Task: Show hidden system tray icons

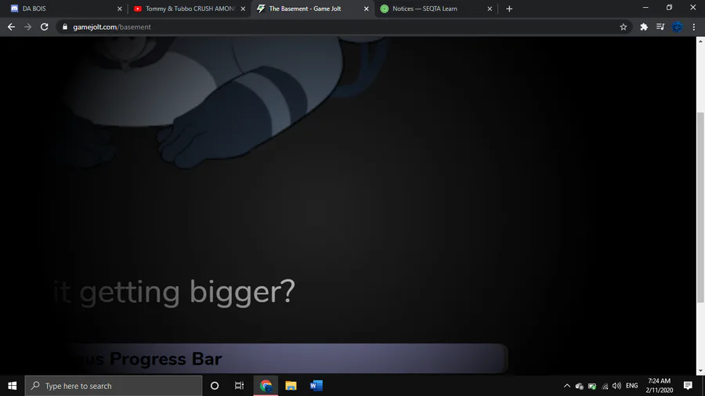Action: [567, 386]
